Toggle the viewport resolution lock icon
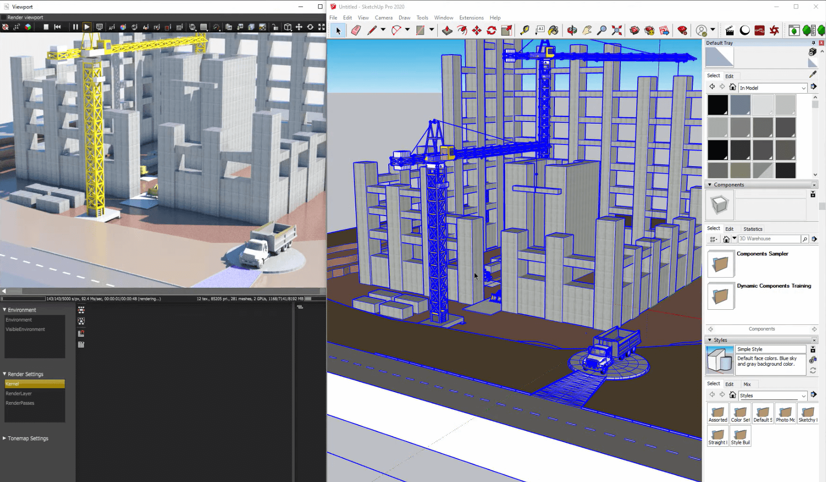Image resolution: width=826 pixels, height=482 pixels. [x=275, y=27]
